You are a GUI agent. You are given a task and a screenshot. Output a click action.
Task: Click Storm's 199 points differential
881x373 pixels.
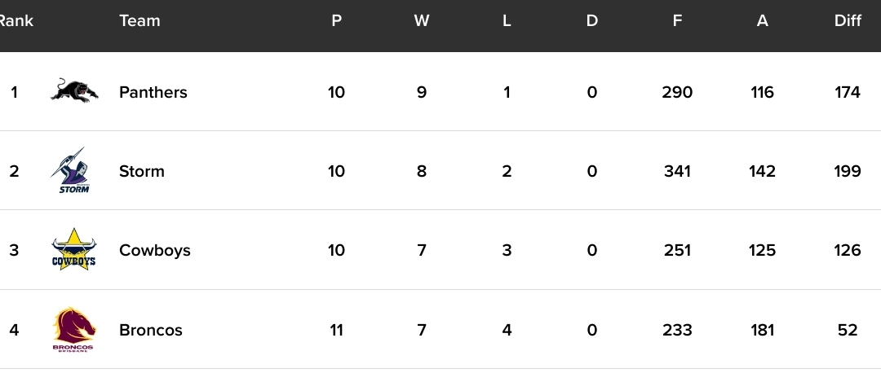click(x=848, y=171)
